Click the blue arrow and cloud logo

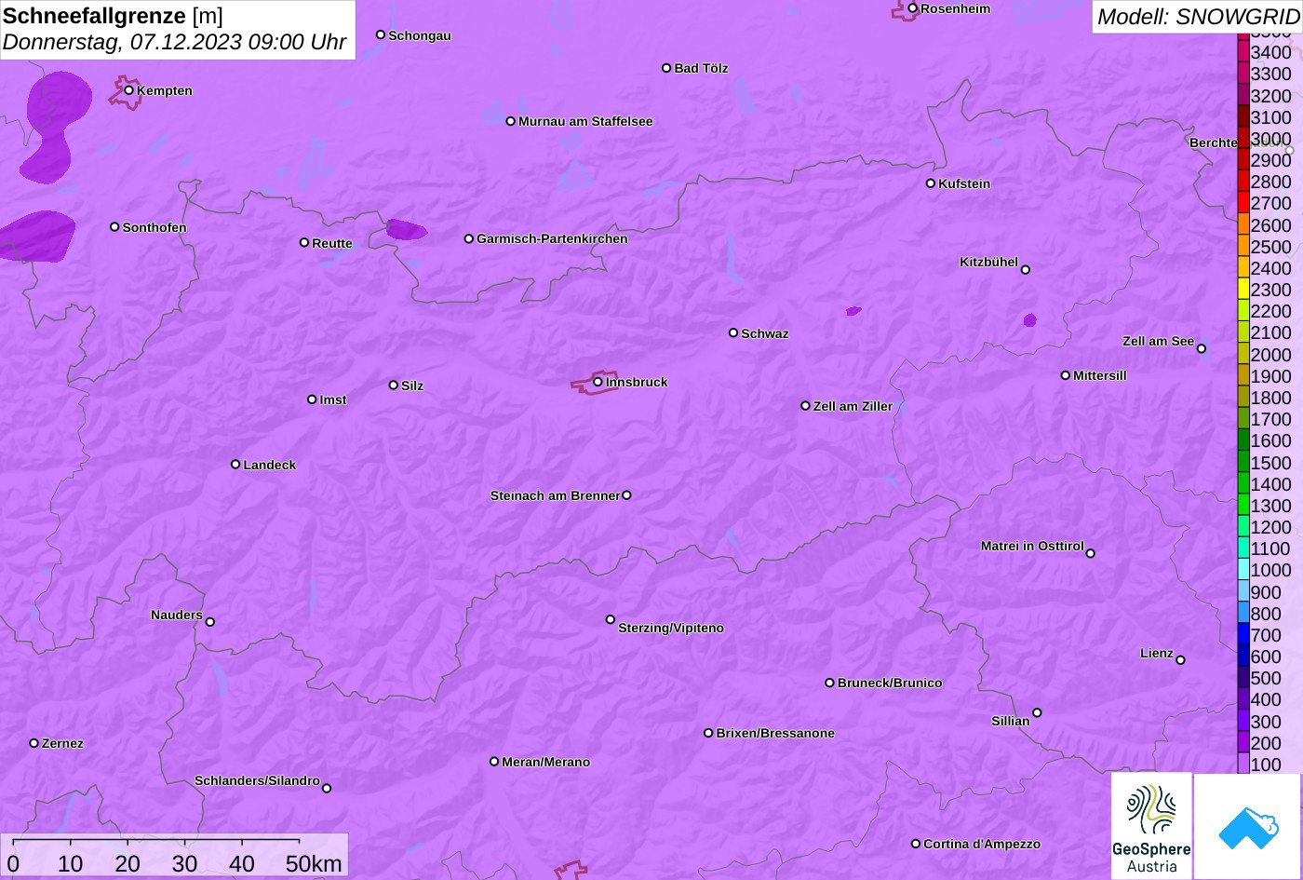coord(1248,826)
